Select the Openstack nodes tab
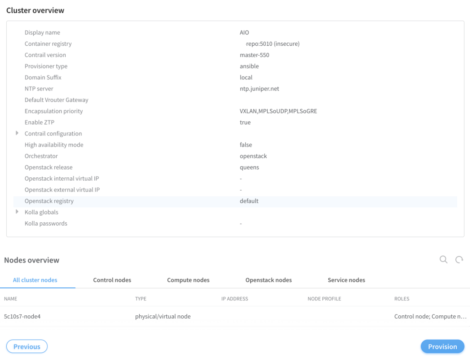470x361 pixels. tap(268, 280)
